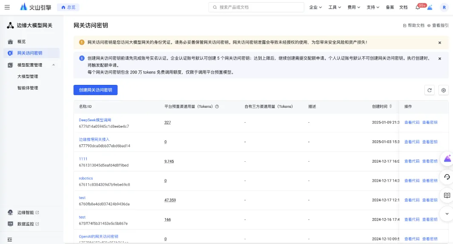Refresh the access key table
The width and height of the screenshot is (453, 244).
point(430,90)
